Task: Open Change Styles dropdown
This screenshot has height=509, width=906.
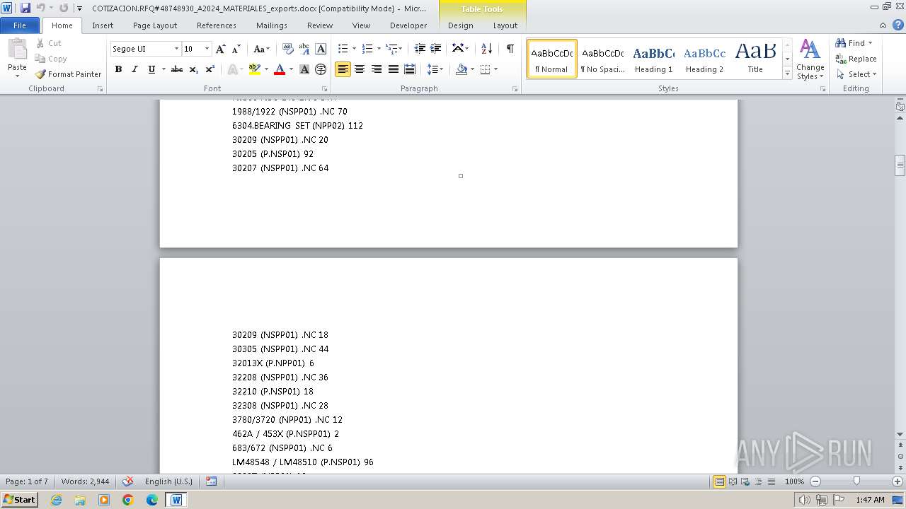Action: (810, 60)
